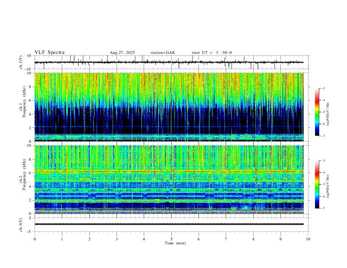Click the ch.2 spectrogram panel
Image resolution: width=347 pixels, height=268 pixels.
tap(169, 180)
